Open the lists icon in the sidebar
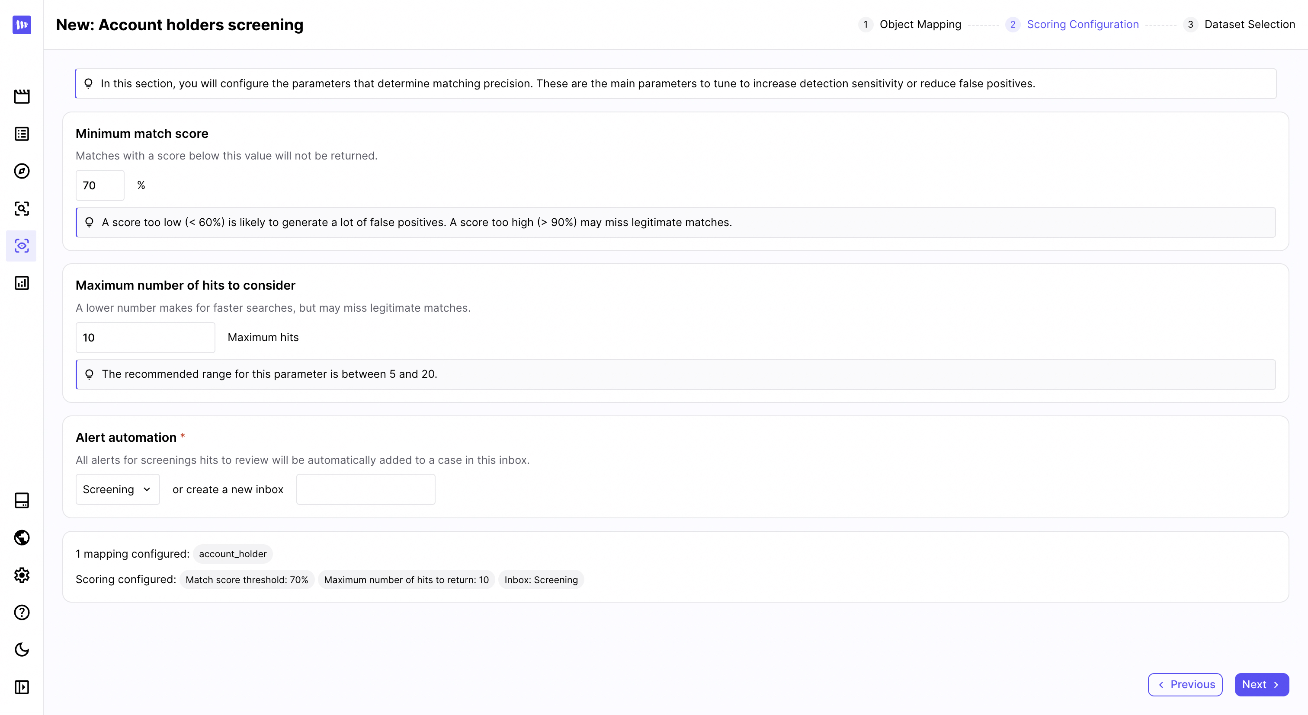The image size is (1308, 715). point(21,134)
